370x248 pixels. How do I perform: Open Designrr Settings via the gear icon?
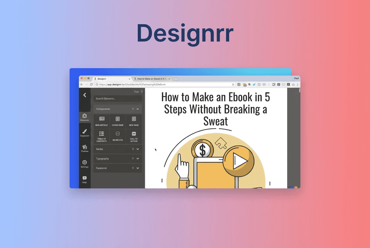click(x=84, y=164)
